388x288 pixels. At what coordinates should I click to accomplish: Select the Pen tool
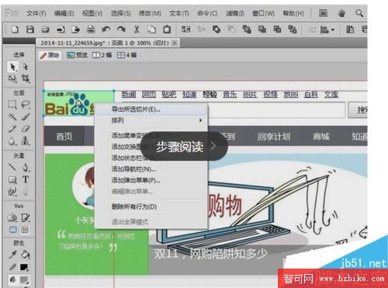tap(26, 167)
